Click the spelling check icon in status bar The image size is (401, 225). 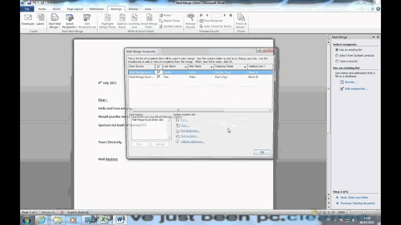coord(61,212)
